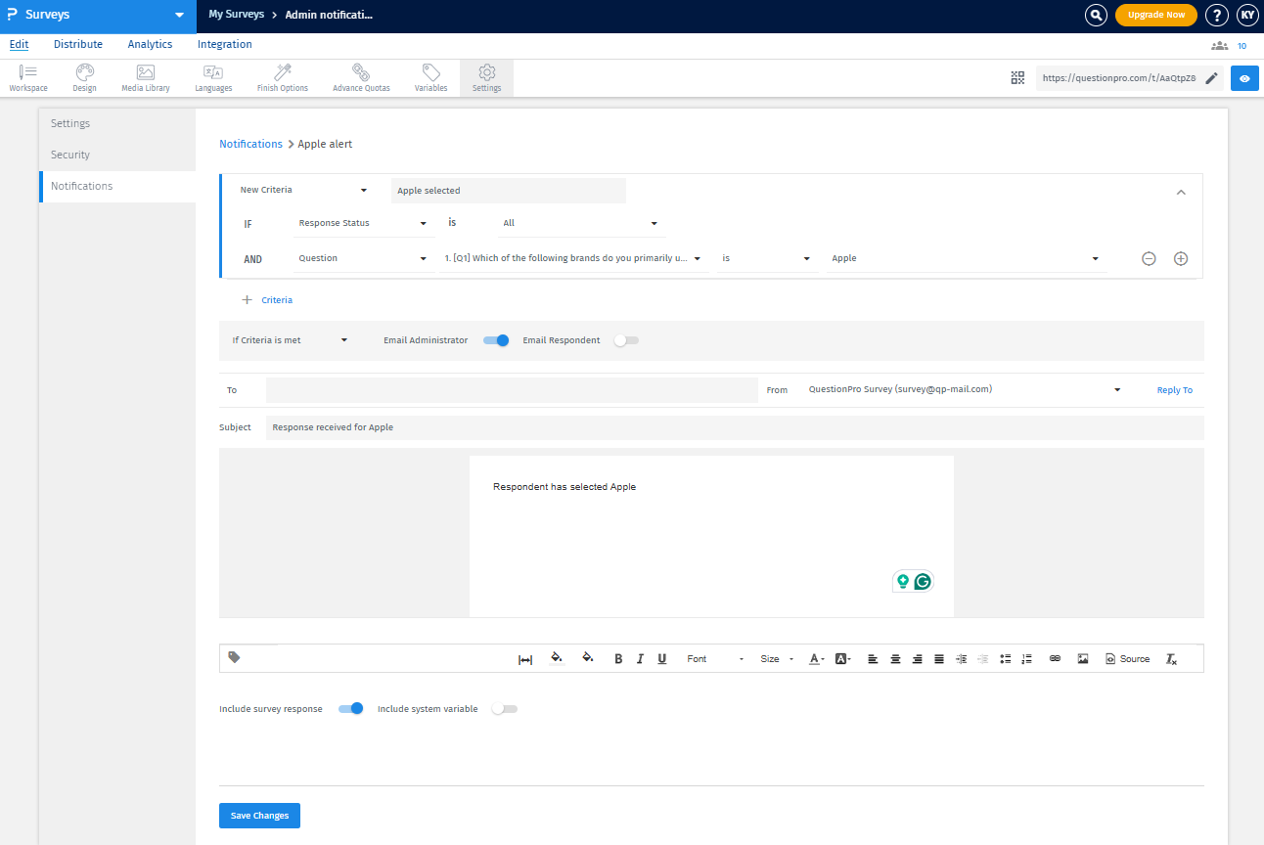Insert an image in the email editor
Viewport: 1264px width, 845px height.
(1082, 658)
